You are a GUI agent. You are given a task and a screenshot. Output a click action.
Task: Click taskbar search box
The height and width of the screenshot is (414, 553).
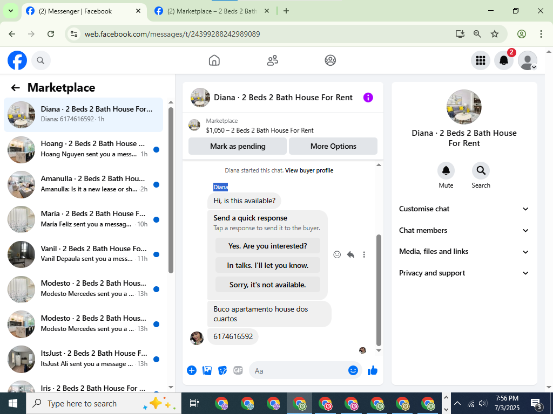(103, 403)
